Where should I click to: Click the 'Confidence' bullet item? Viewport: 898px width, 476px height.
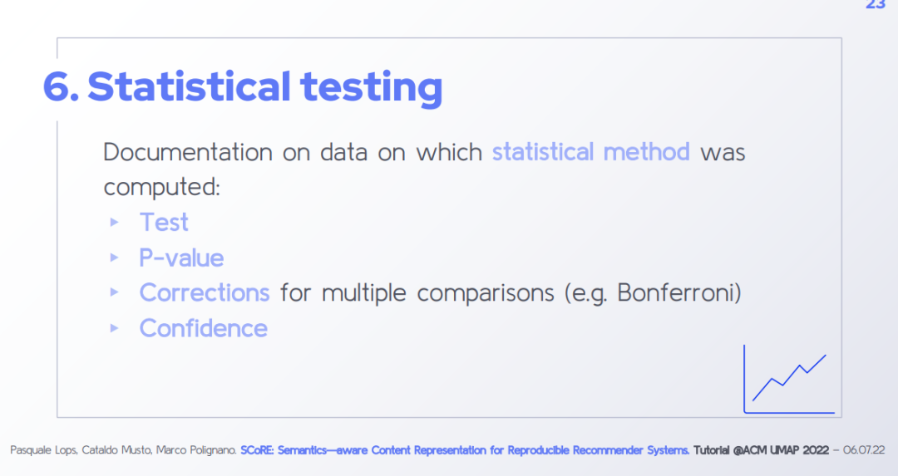coord(204,328)
